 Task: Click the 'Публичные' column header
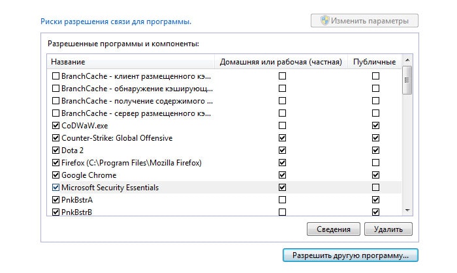374,62
